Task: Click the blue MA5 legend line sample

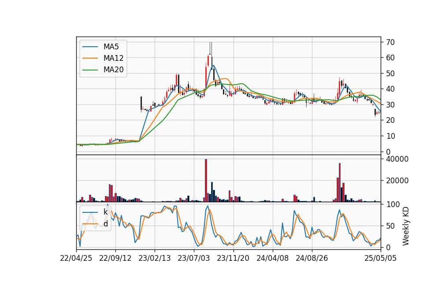Action: pyautogui.click(x=90, y=47)
